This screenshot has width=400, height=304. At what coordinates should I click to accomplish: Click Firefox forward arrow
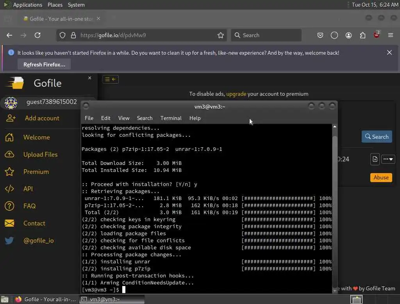[23, 35]
